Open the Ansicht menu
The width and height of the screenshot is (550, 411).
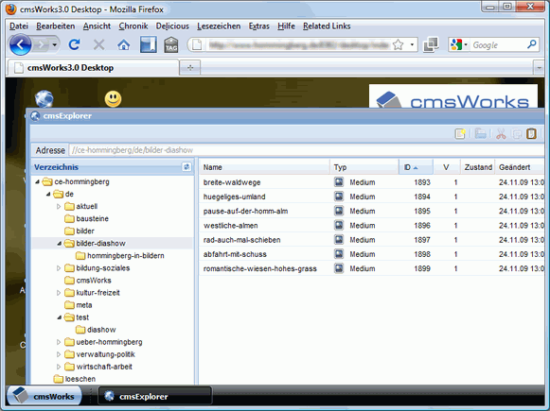pos(97,26)
